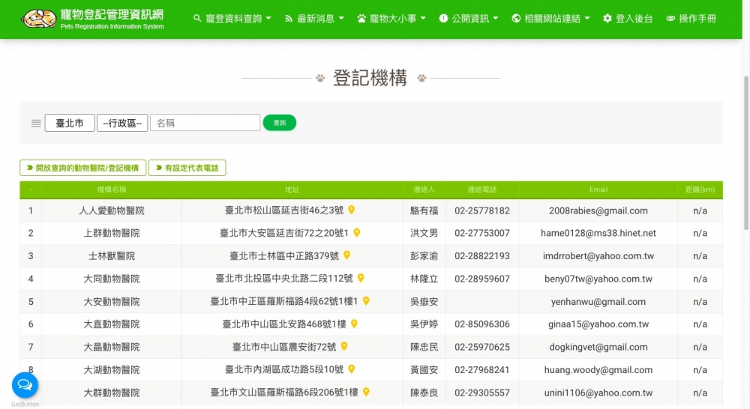The height and width of the screenshot is (409, 750).
Task: Click address 臺北市士林區中正路379號
Action: point(284,255)
